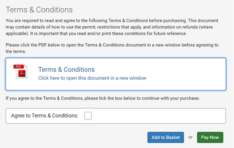Proceed with the green Pay Now button
234x148 pixels.
click(210, 138)
